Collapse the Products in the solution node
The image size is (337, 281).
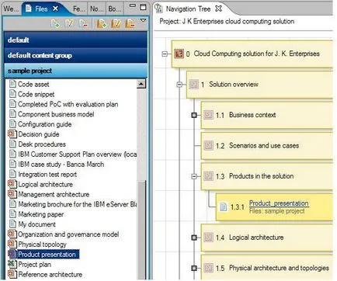pyautogui.click(x=194, y=176)
